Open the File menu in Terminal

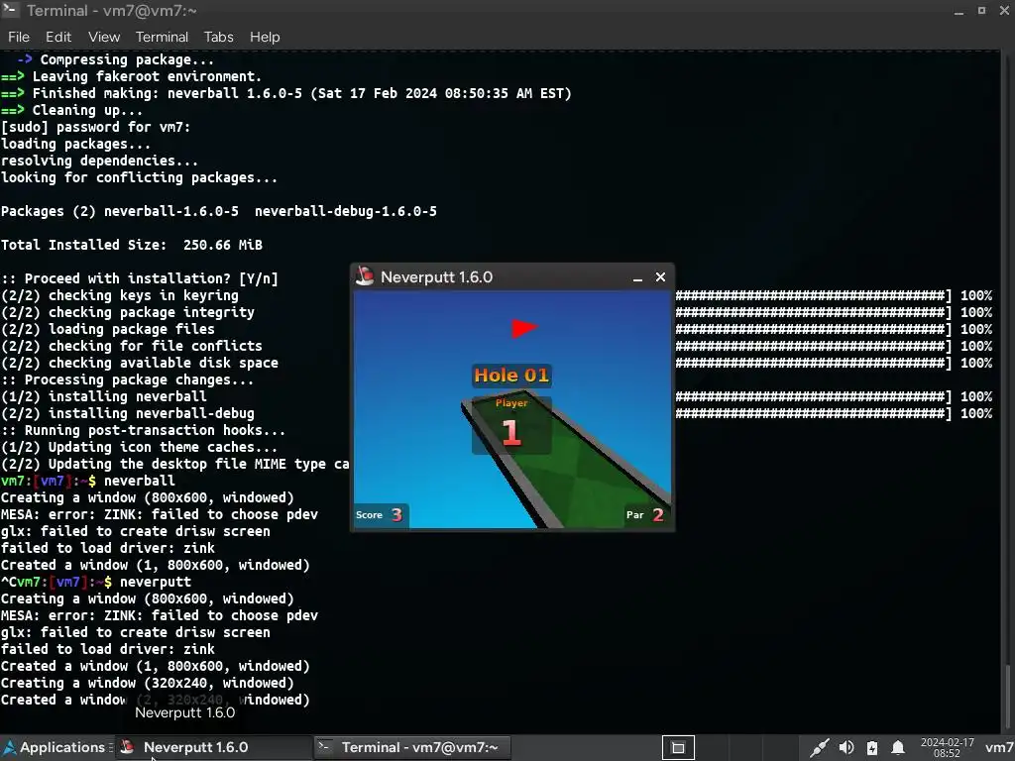(x=19, y=37)
